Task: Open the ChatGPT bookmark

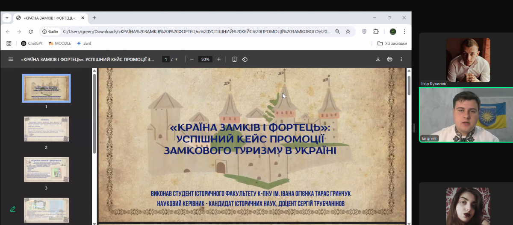Action: (32, 43)
